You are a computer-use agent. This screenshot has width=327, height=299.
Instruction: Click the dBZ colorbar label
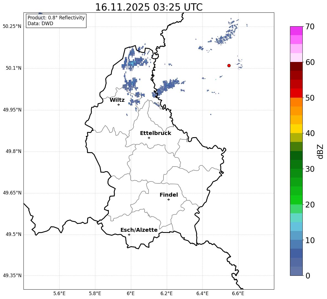point(320,151)
